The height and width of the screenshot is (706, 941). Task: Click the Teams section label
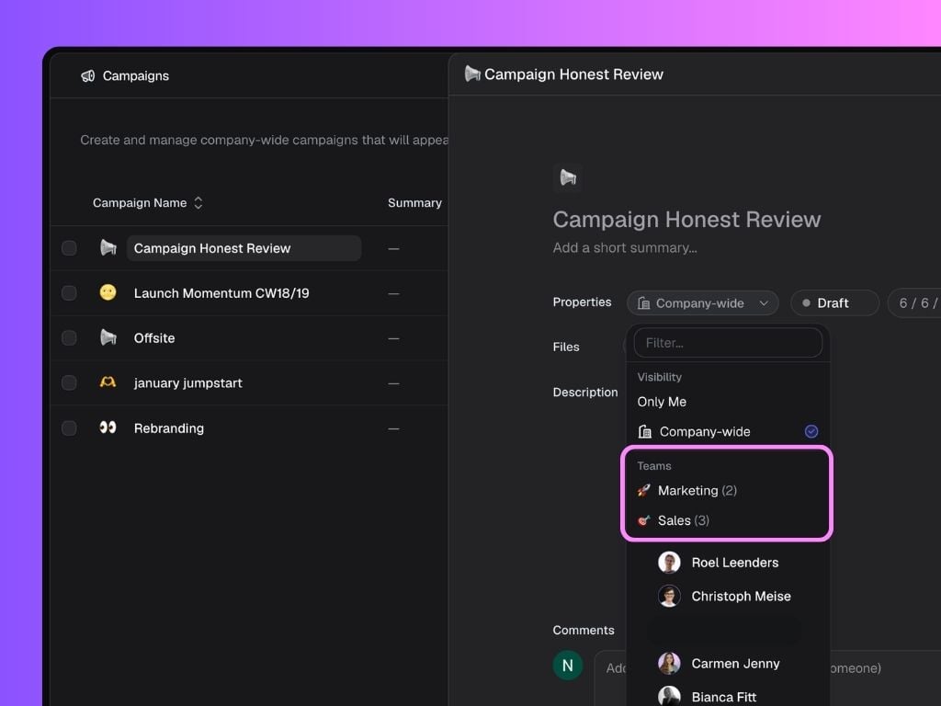pyautogui.click(x=654, y=466)
